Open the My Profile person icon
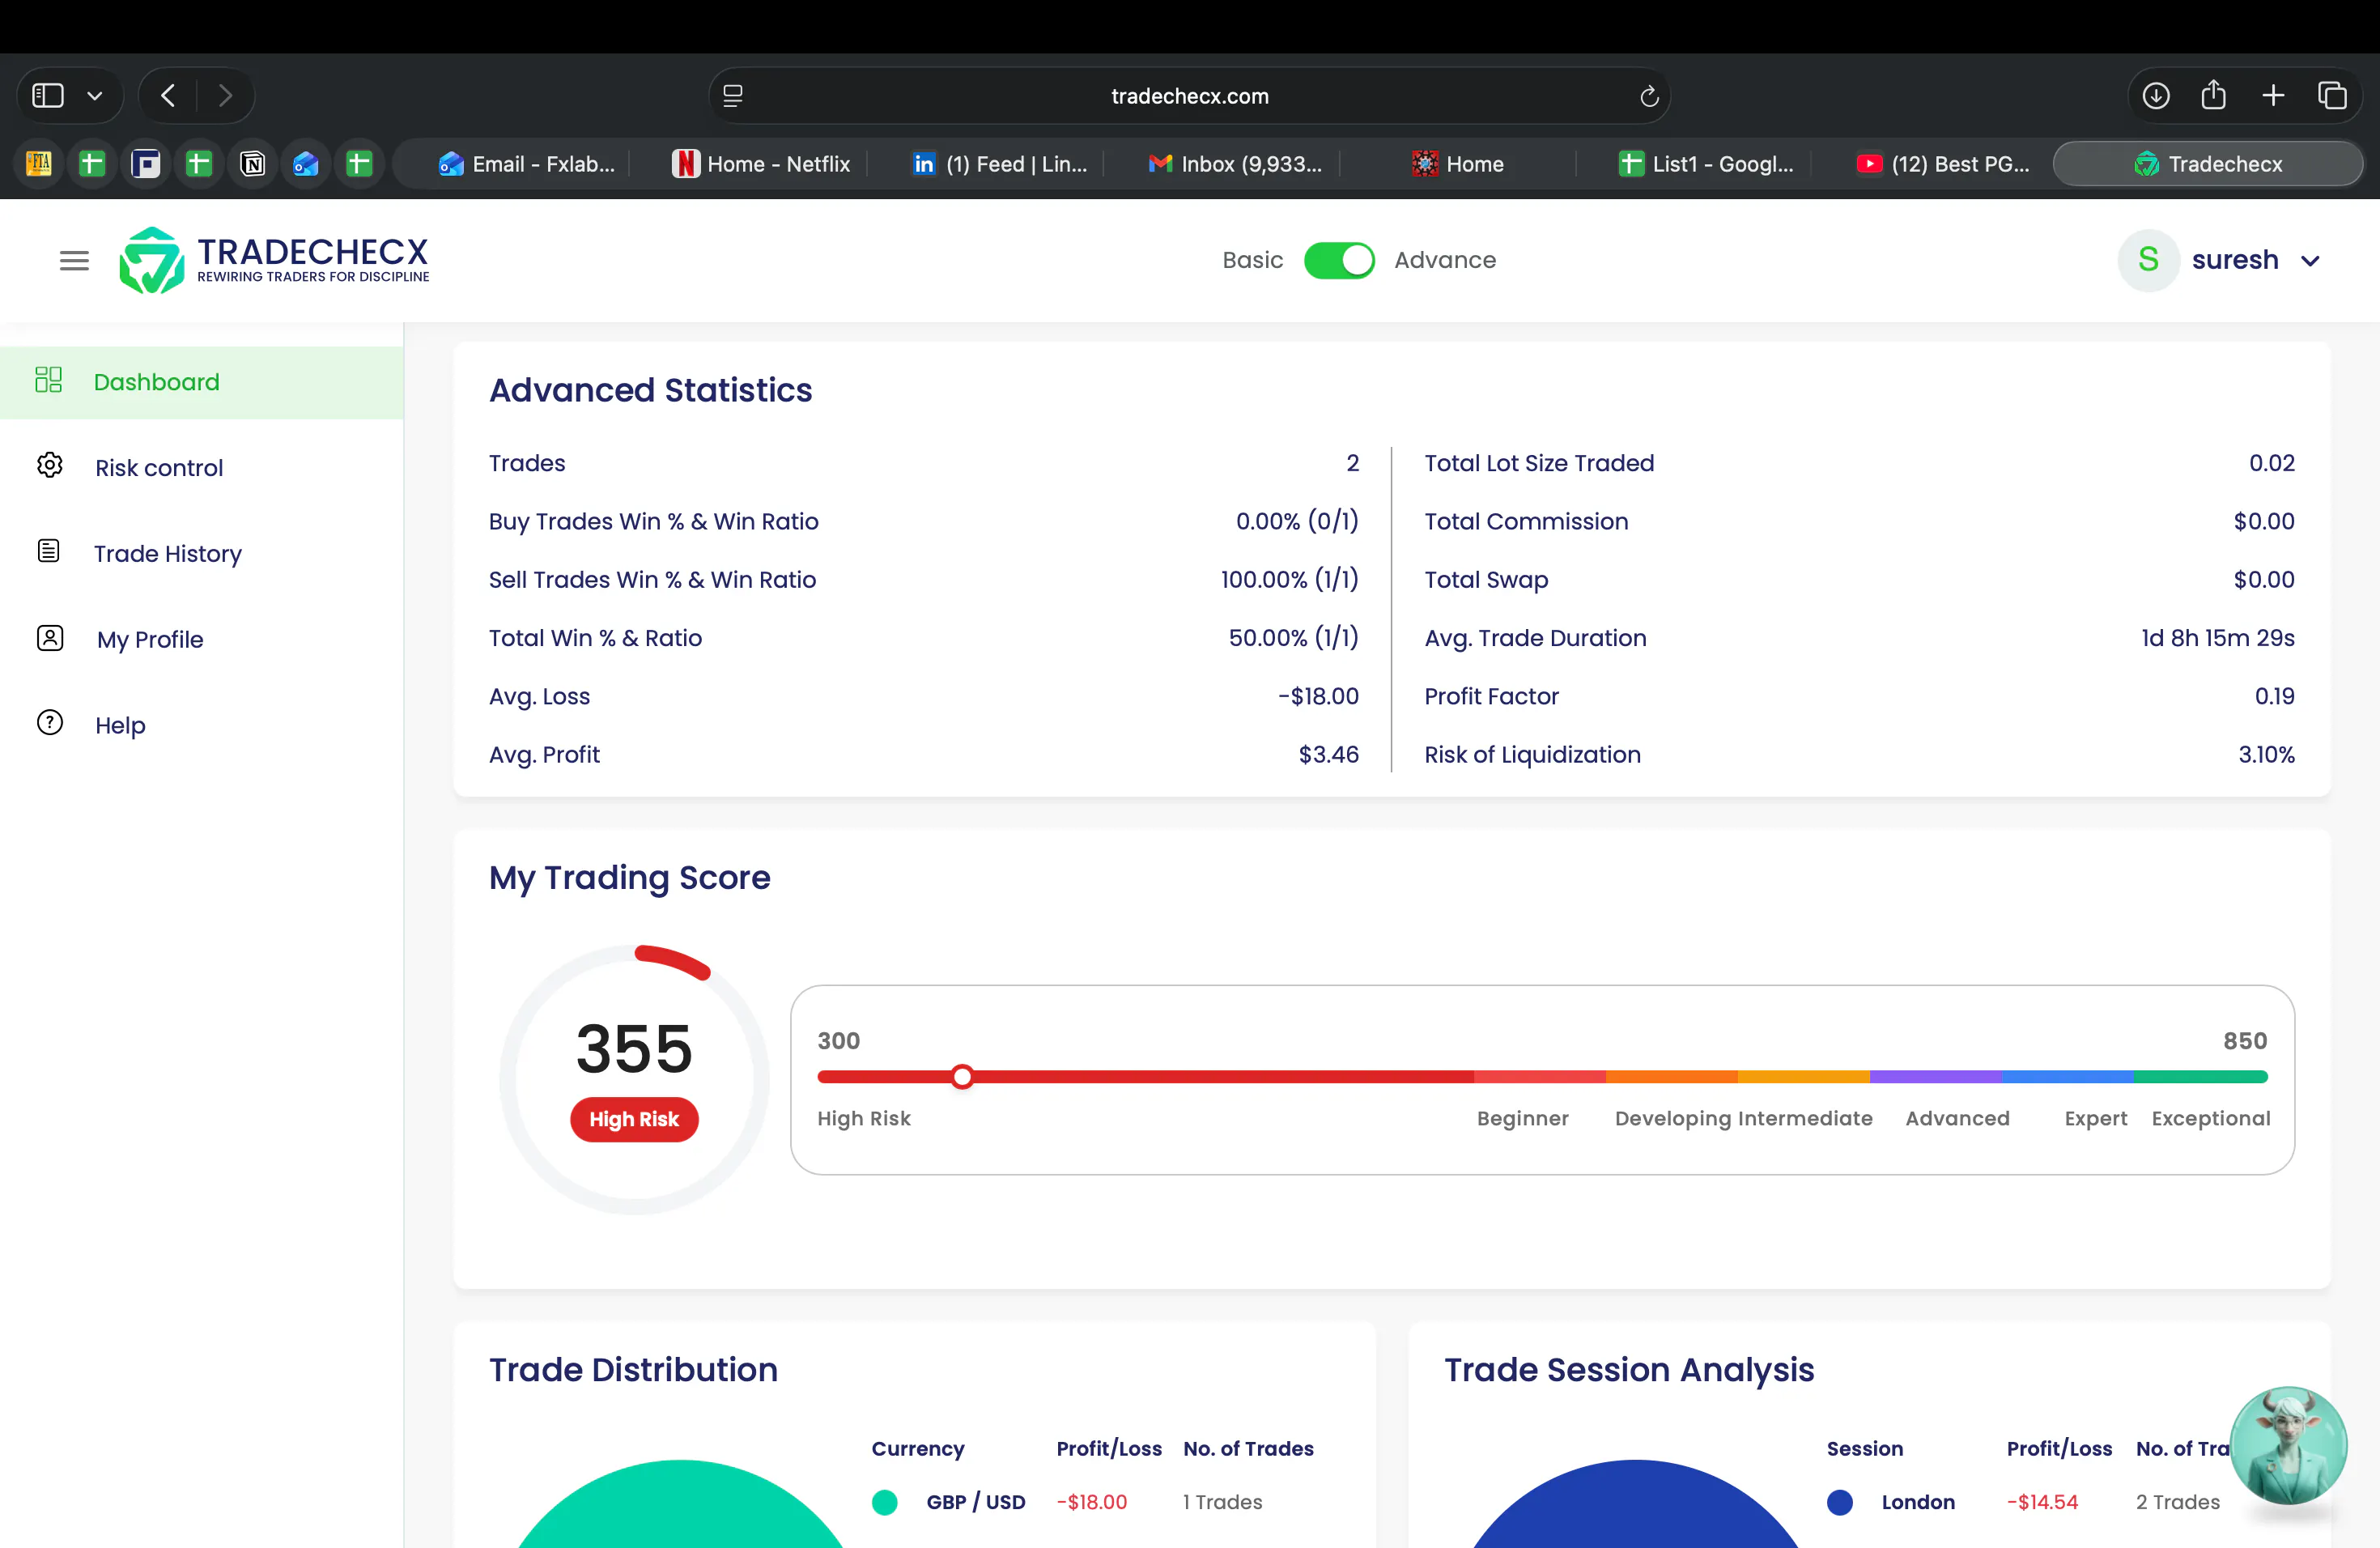 click(x=50, y=638)
